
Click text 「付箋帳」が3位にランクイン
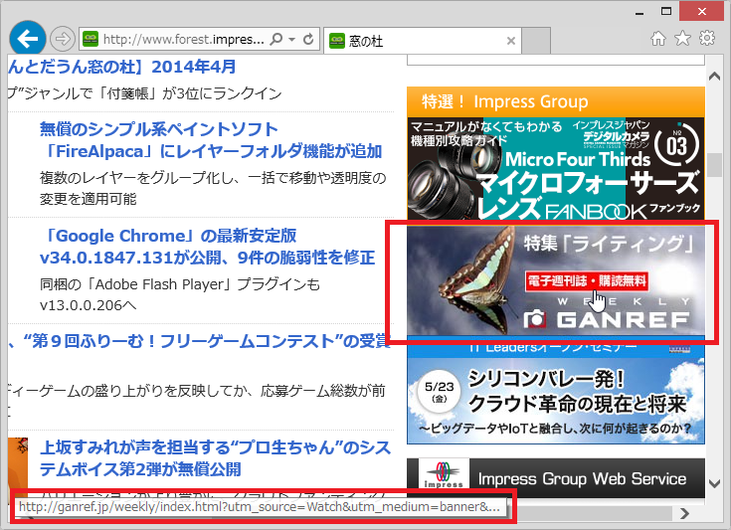tap(188, 93)
